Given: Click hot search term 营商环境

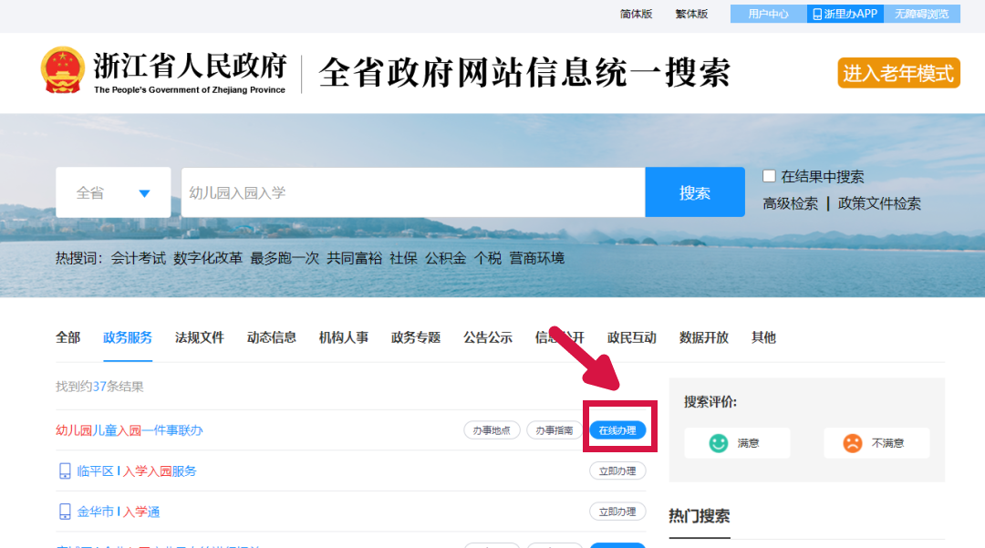Looking at the screenshot, I should coord(536,258).
